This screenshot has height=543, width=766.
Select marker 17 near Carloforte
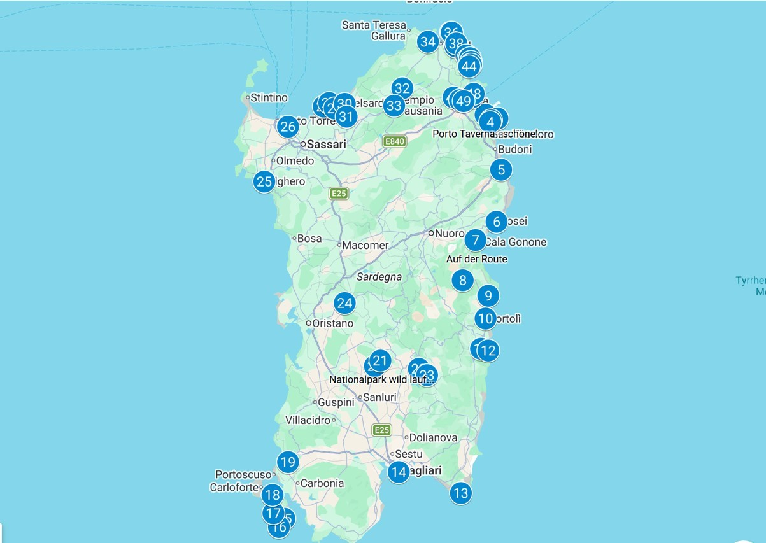pos(273,512)
